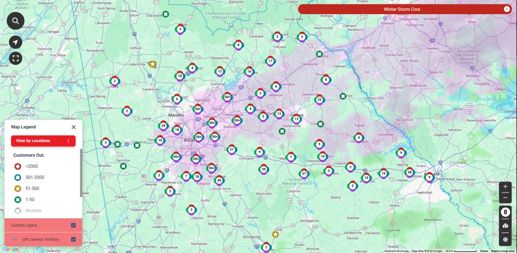The width and height of the screenshot is (517, 253).
Task: Open the Winter Storm Cora alert info icon
Action: point(506,9)
